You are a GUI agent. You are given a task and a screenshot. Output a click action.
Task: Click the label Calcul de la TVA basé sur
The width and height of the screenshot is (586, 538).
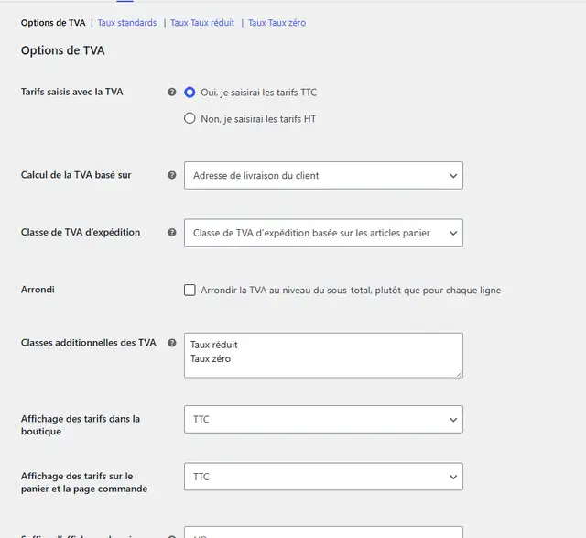pyautogui.click(x=76, y=175)
